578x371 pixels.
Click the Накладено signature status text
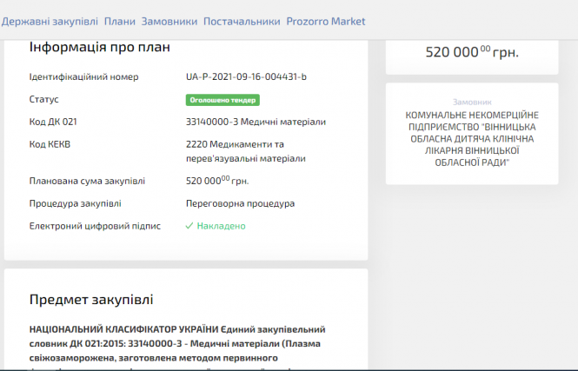tap(221, 226)
